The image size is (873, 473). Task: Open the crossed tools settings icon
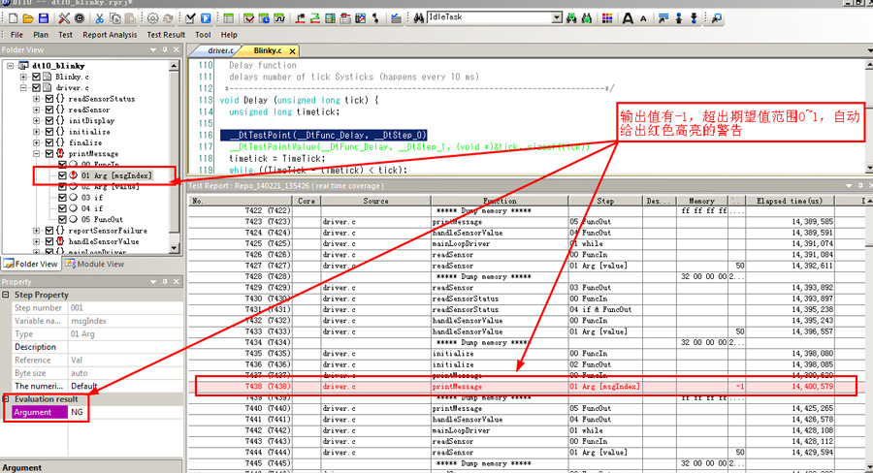(x=64, y=18)
